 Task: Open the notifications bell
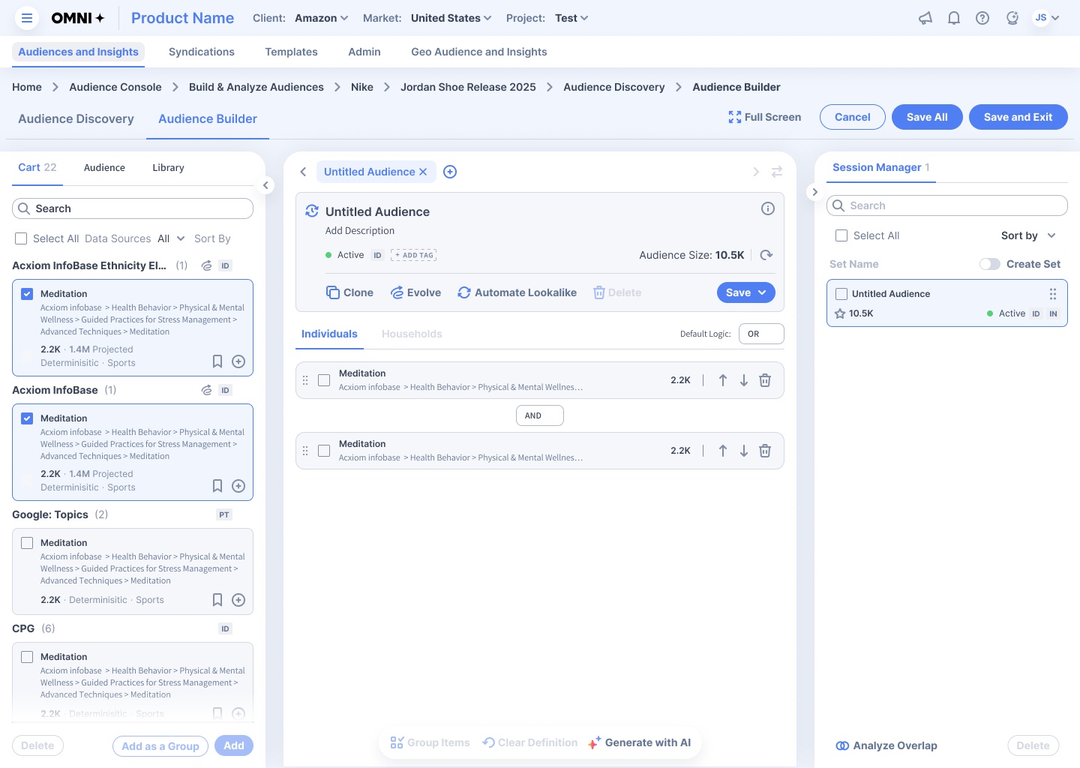pyautogui.click(x=954, y=18)
